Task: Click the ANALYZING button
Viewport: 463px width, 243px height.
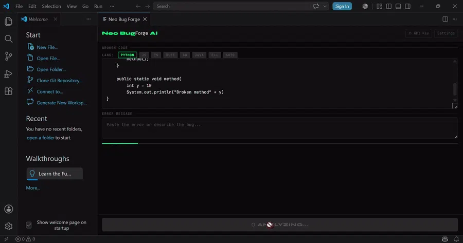Action: (280, 225)
